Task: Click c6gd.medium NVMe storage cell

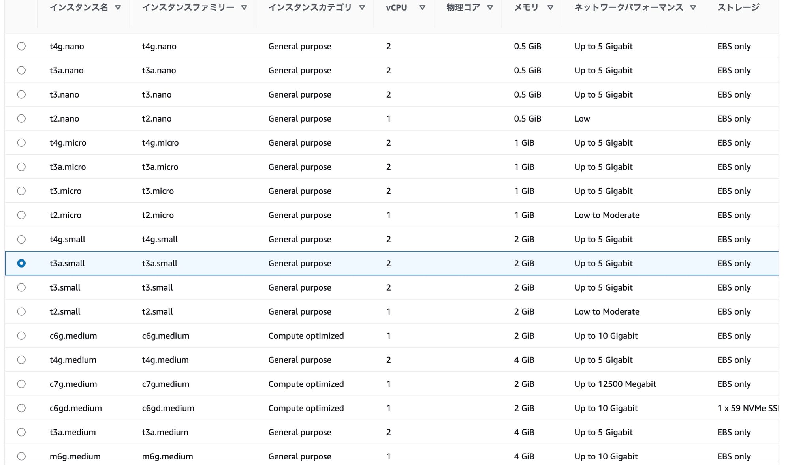Action: coord(747,408)
